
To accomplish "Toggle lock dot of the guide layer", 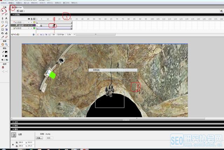I will pos(31,22).
